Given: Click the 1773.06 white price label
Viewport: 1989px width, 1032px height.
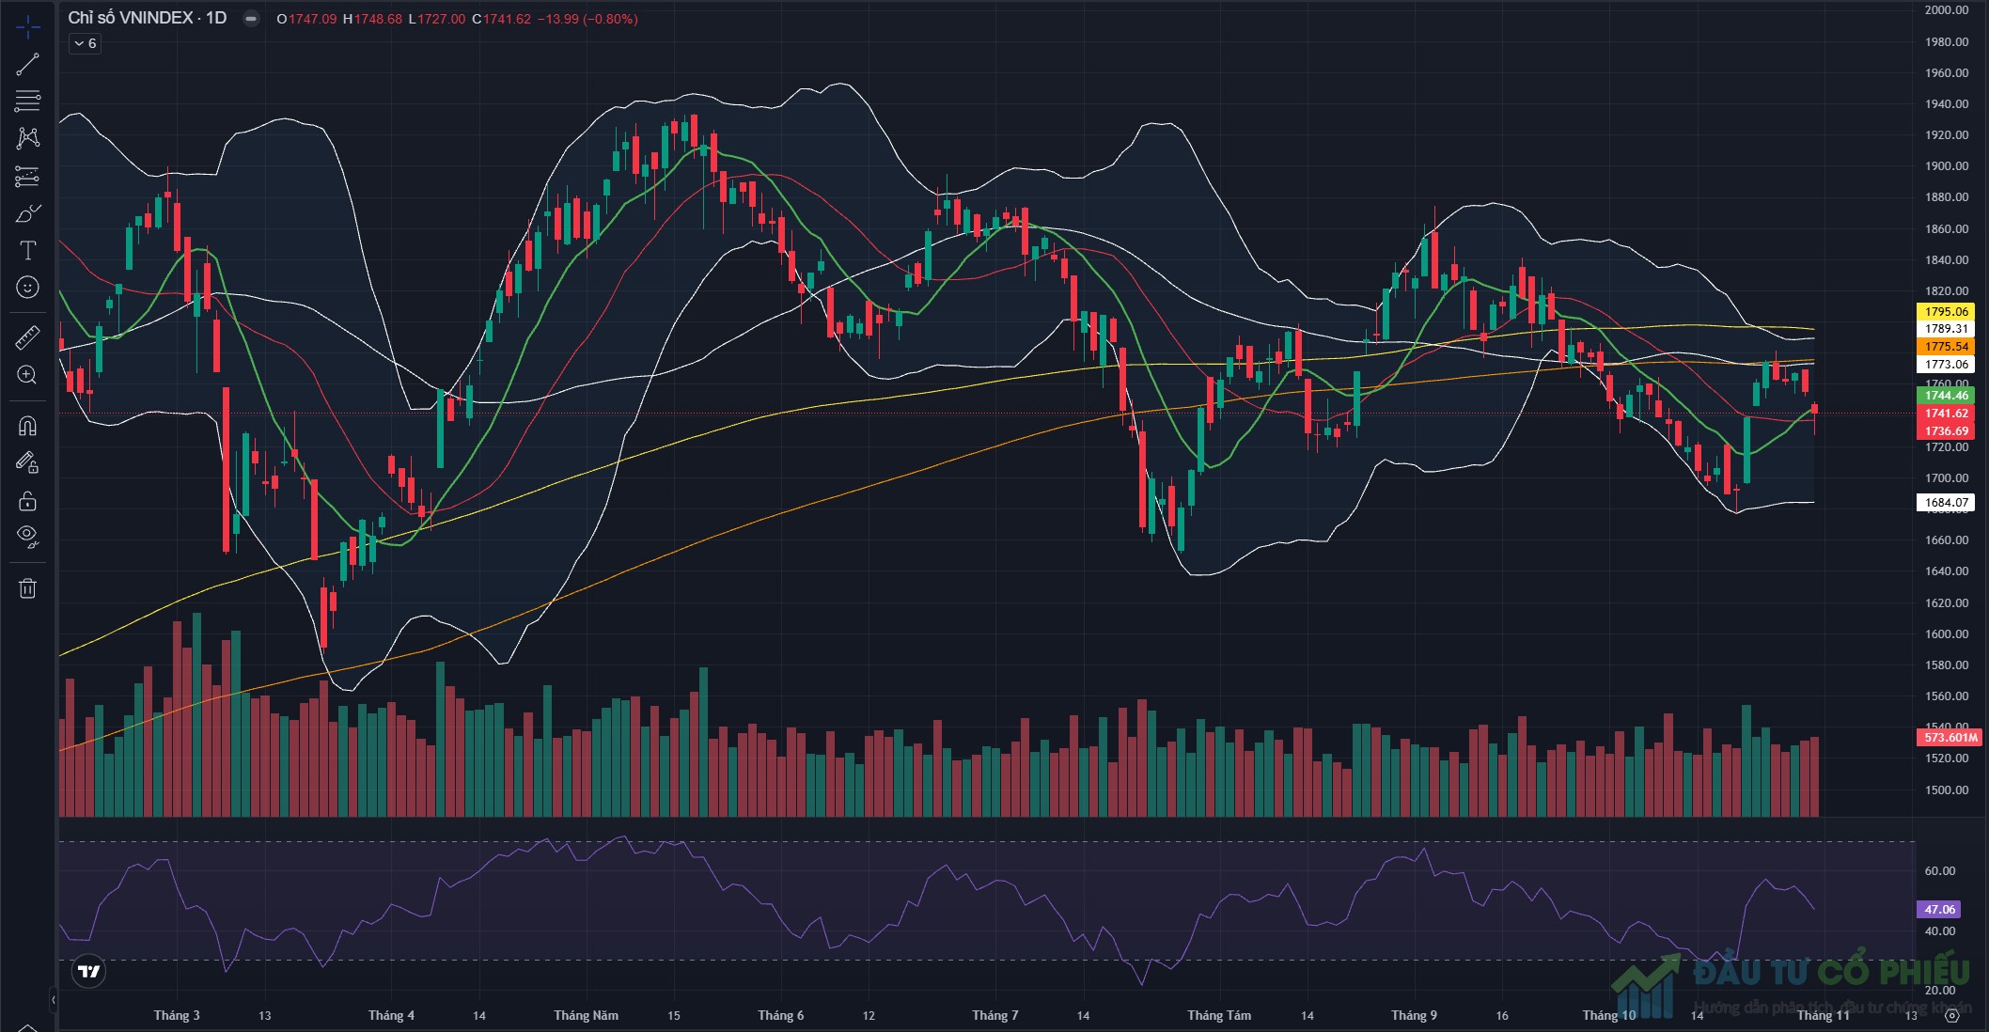Looking at the screenshot, I should [1946, 365].
